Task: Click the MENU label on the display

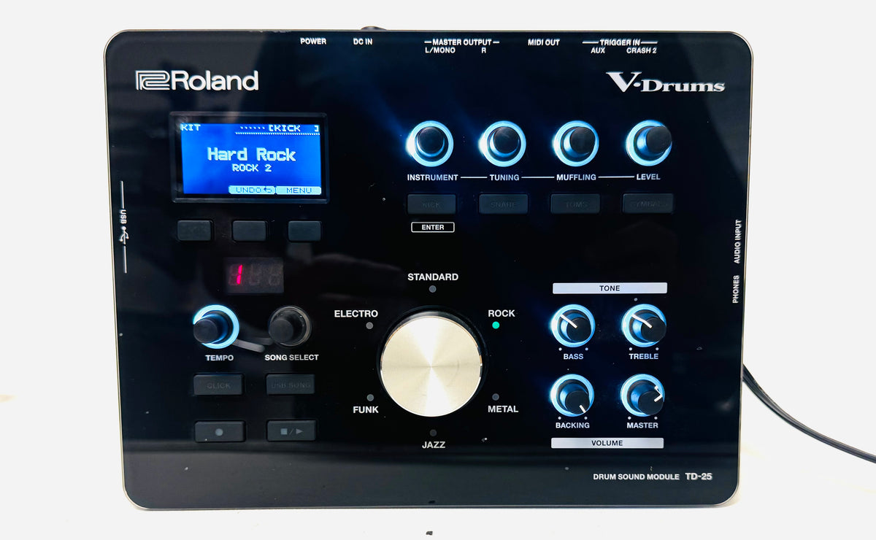Action: tap(299, 190)
